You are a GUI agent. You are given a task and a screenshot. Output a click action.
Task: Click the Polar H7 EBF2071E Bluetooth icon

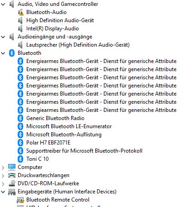pos(20,143)
